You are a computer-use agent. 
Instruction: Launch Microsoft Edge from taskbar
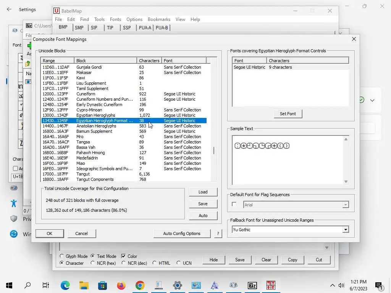(x=65, y=285)
